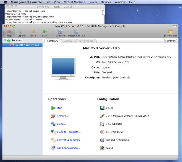
Task: Click the 'Bridged Networking' text
Action: click(117, 140)
